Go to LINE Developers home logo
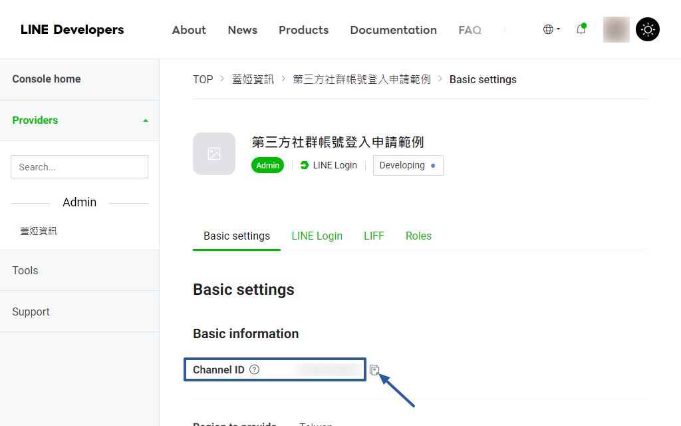Viewport: 681px width, 426px height. coord(72,29)
